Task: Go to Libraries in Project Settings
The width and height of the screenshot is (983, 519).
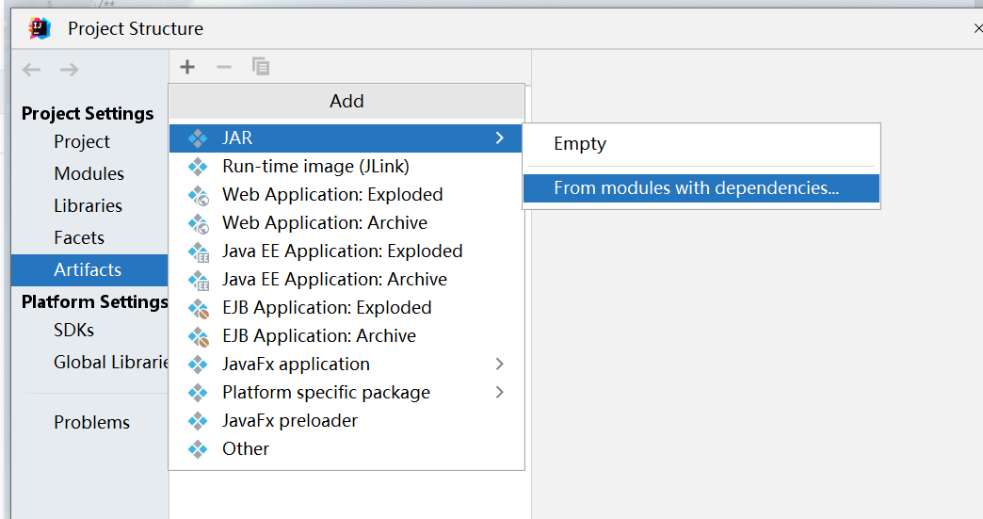Action: 88,206
